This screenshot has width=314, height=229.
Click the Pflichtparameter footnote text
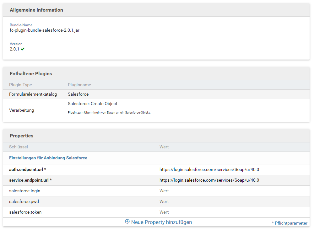[290, 223]
